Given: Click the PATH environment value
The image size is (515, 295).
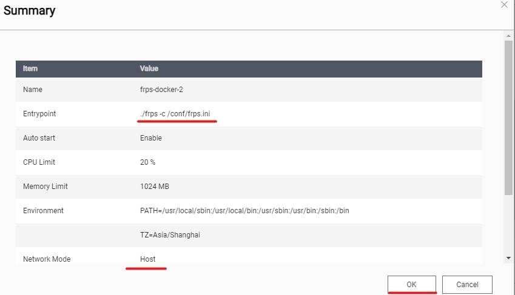Looking at the screenshot, I should (244, 211).
